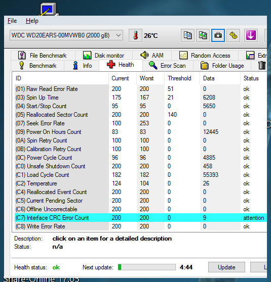This screenshot has width=271, height=282.
Task: Click the AAM speaker icon
Action: click(144, 55)
